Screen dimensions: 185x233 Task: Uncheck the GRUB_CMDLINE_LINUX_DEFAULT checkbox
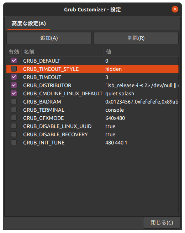coord(14,93)
